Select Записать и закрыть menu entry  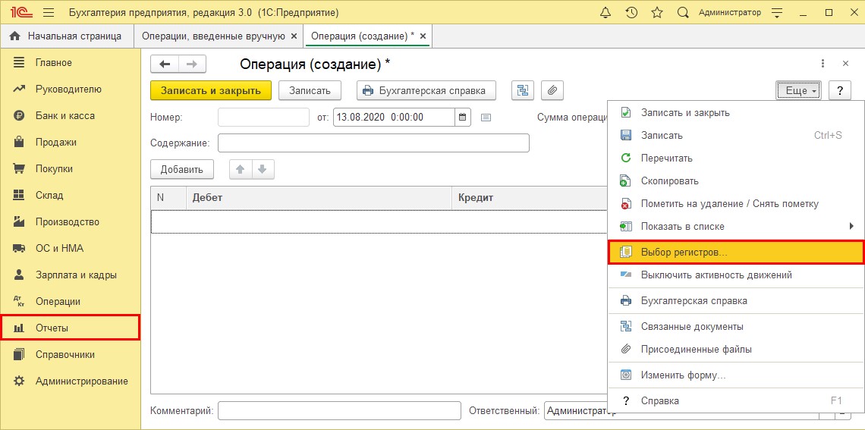735,112
